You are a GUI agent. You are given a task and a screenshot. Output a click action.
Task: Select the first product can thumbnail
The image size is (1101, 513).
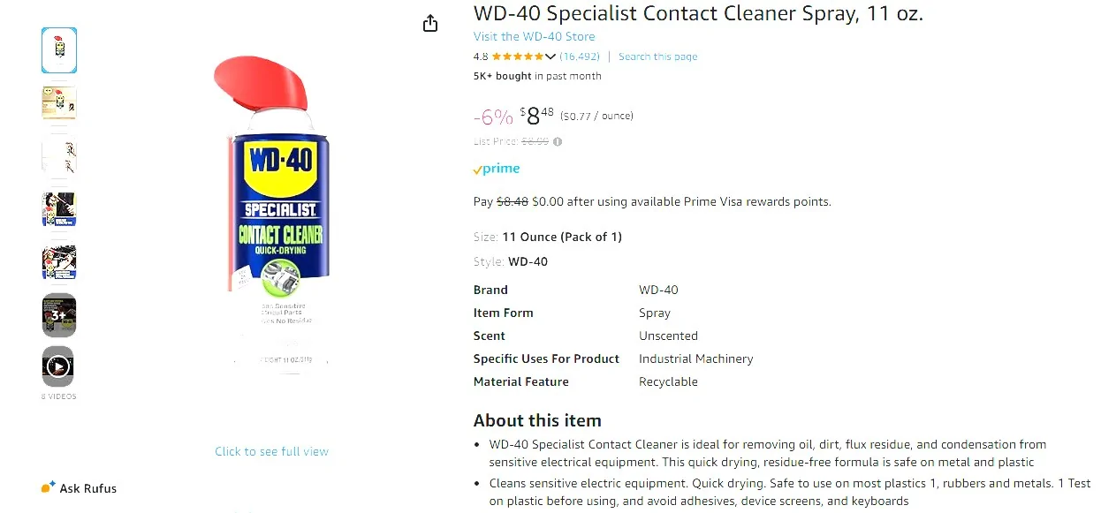58,49
